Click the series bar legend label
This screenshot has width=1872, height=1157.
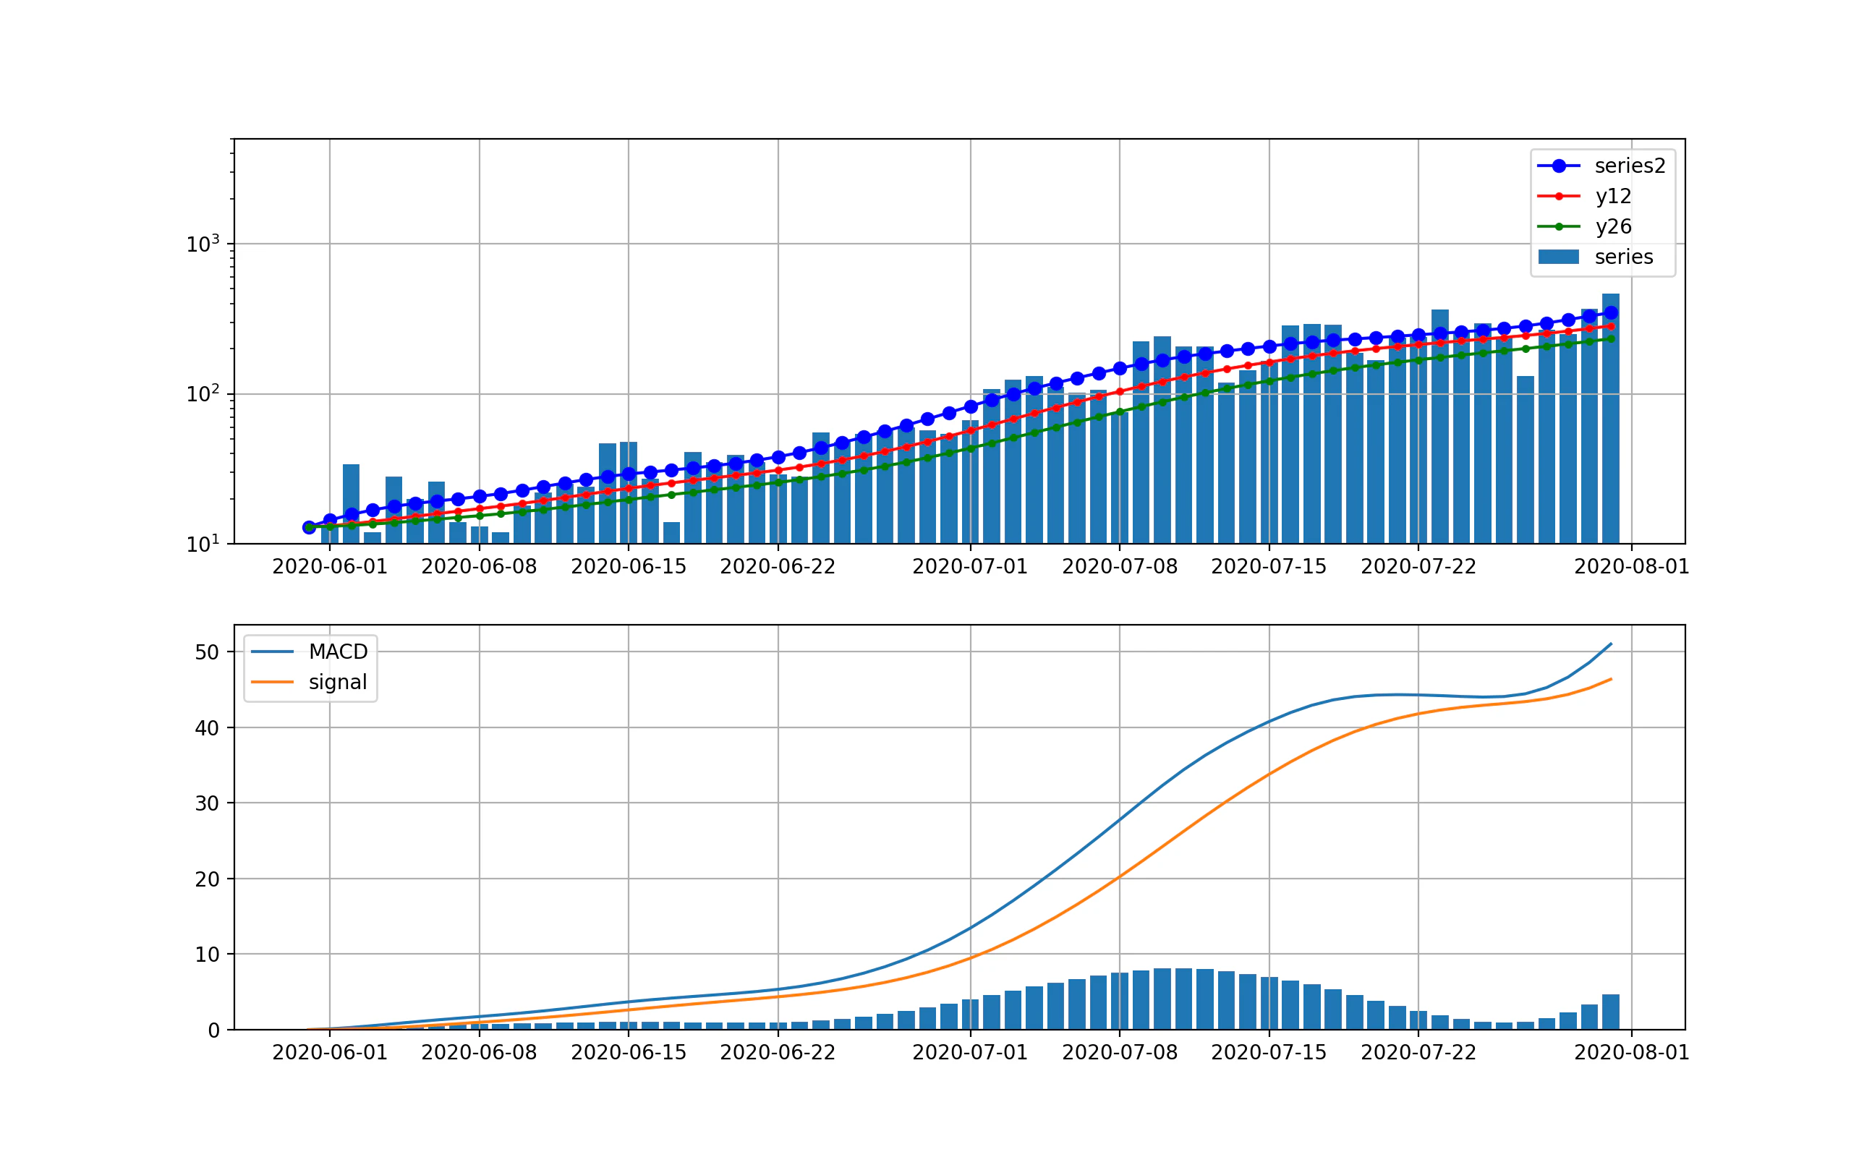pos(1624,257)
